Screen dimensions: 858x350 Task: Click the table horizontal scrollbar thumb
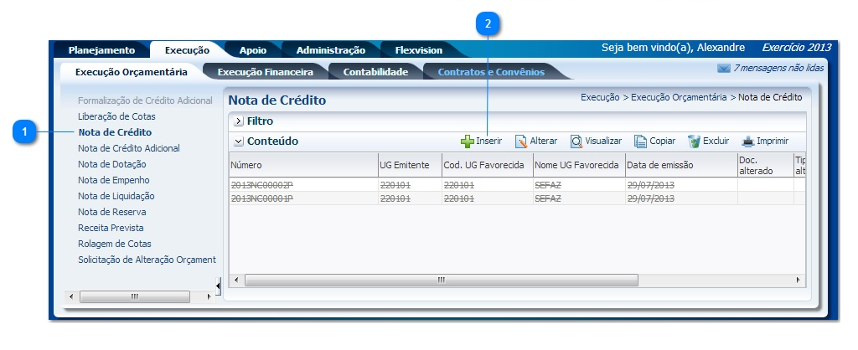point(441,280)
